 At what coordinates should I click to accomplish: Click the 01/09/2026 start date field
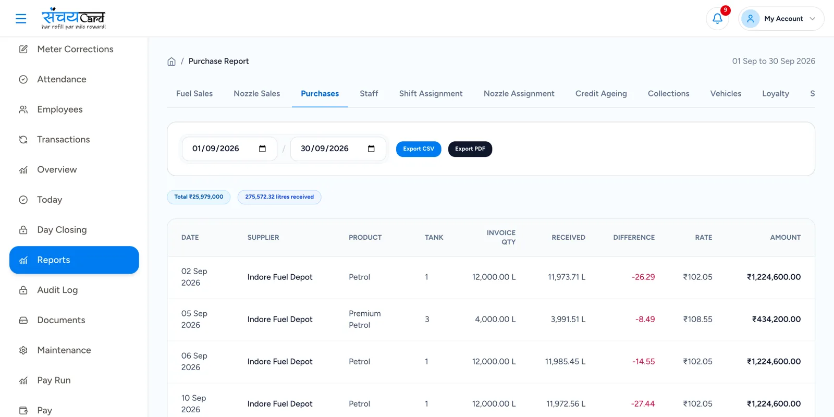[x=229, y=149]
